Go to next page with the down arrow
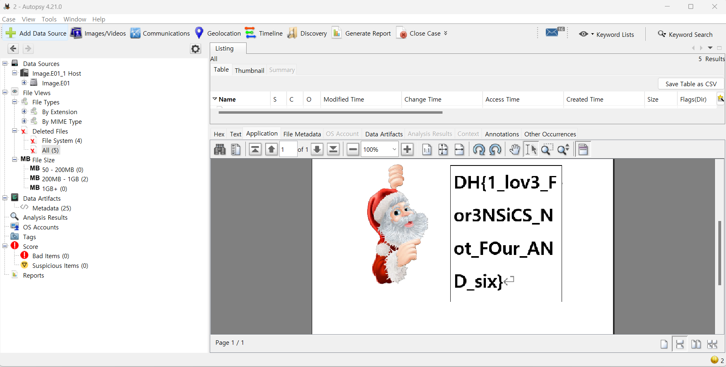 (317, 149)
